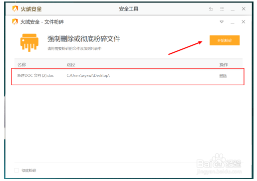Click the 开始粉碎 orange button
This screenshot has height=181, width=257.
pos(225,40)
